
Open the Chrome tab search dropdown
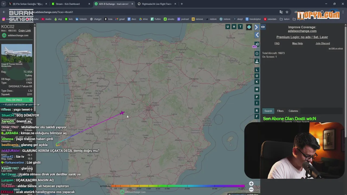(x=4, y=4)
